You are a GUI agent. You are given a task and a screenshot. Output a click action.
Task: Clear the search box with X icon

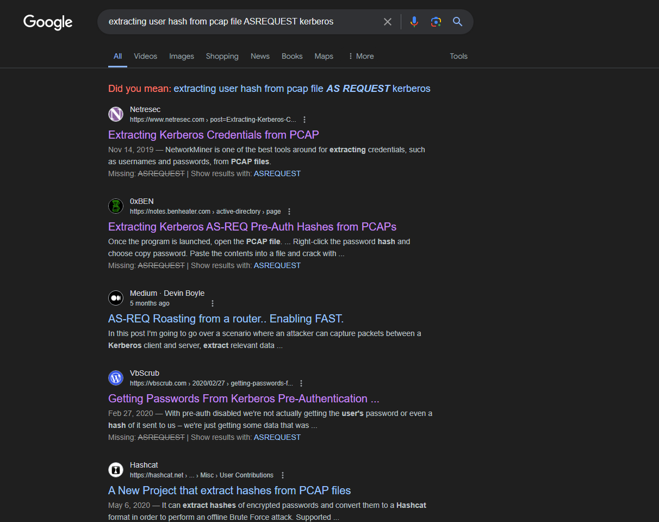tap(388, 22)
